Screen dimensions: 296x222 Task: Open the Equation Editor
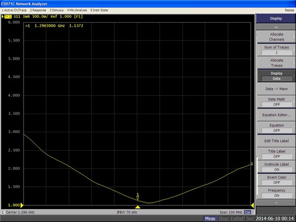coord(277,115)
